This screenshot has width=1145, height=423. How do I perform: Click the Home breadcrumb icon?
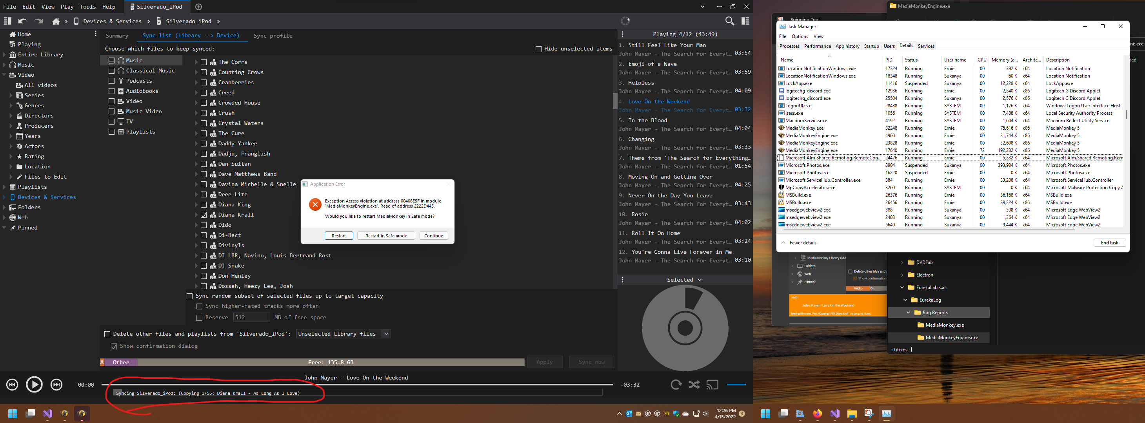[56, 21]
